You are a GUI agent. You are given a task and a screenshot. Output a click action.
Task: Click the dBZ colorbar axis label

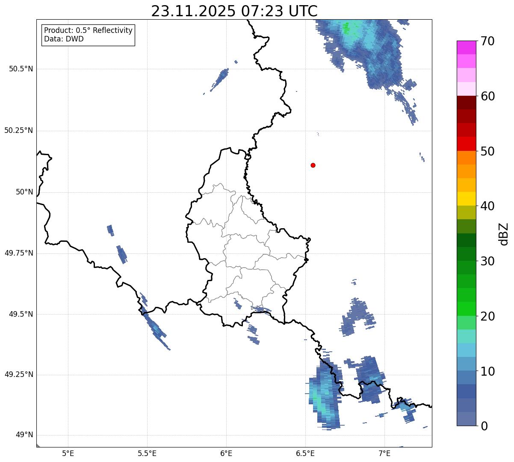tap(504, 233)
